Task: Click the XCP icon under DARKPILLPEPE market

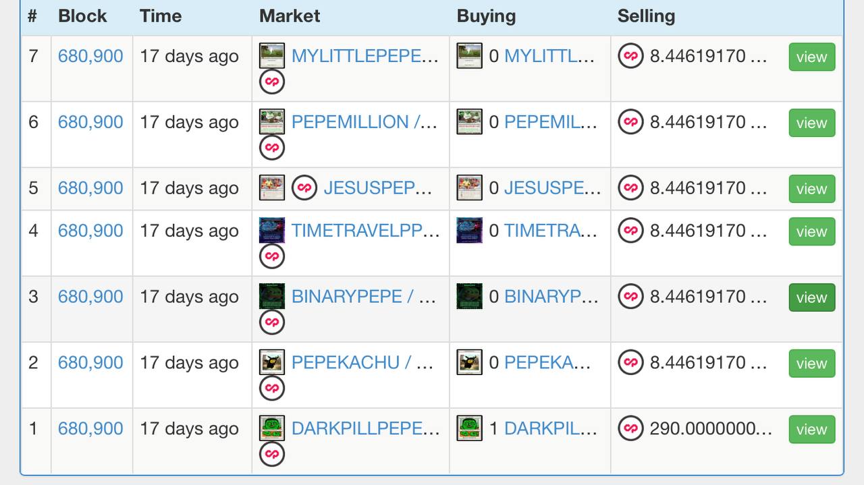Action: pos(272,454)
